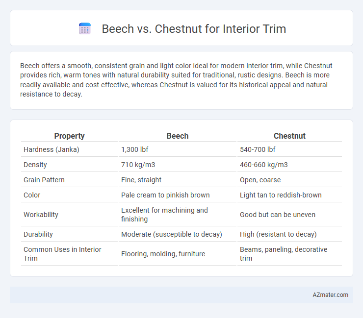Screen dimensions: 363x318
Task: Click the 'Durability' row label
Action: point(38,234)
